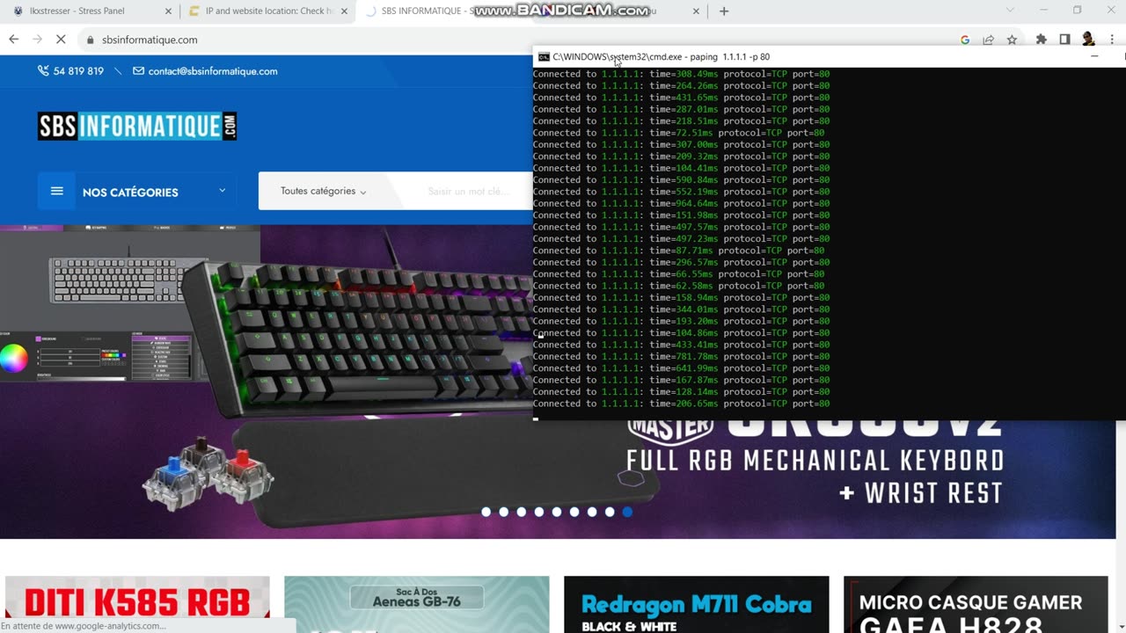
Task: Bookmark this page with the star icon
Action: coord(1013,40)
